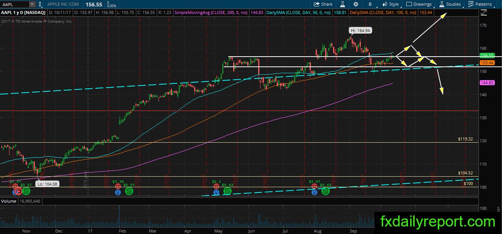Click the May red earnings phone icon
Image resolution: width=502 pixels, height=234 pixels.
tap(216, 186)
